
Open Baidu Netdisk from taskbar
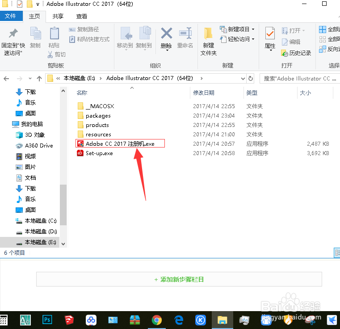[91, 320]
